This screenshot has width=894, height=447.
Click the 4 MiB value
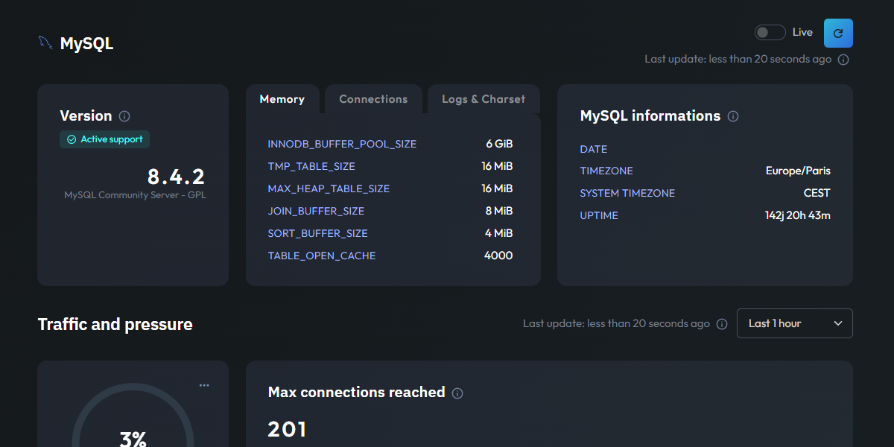[499, 233]
